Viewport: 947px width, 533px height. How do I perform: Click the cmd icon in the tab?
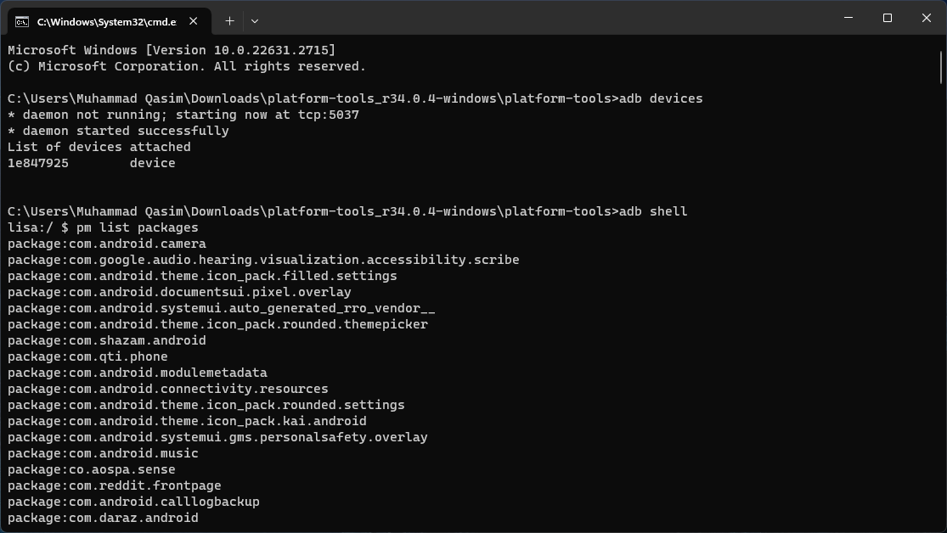(22, 21)
